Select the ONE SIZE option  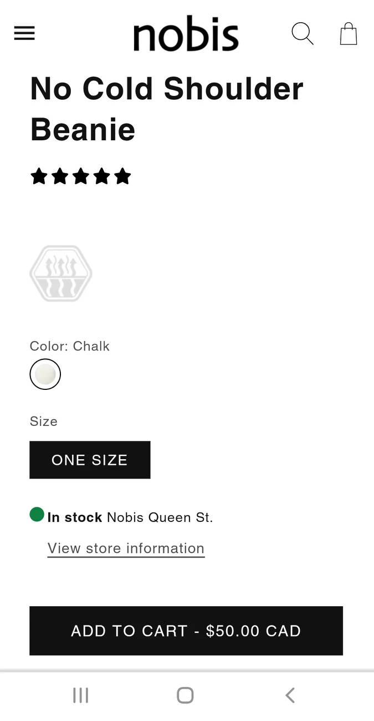tap(90, 460)
